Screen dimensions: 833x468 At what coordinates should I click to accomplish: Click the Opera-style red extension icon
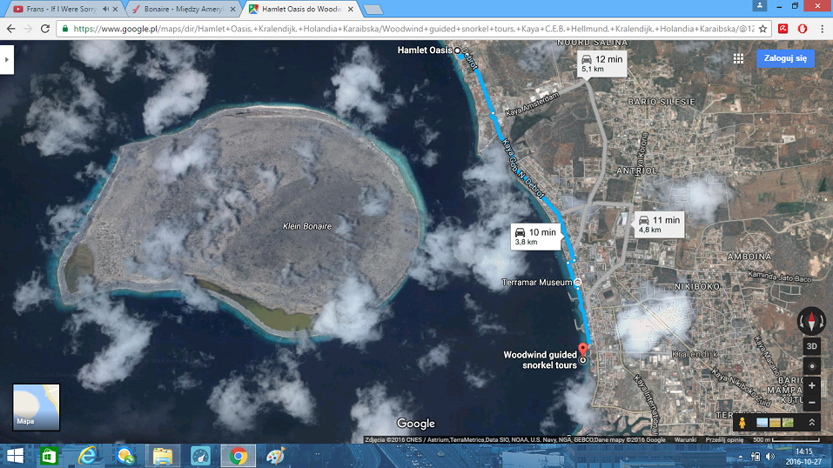[803, 29]
